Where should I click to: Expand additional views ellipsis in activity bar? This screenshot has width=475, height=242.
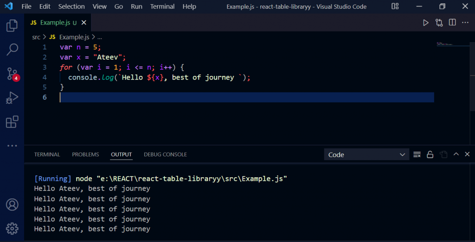coord(12,146)
